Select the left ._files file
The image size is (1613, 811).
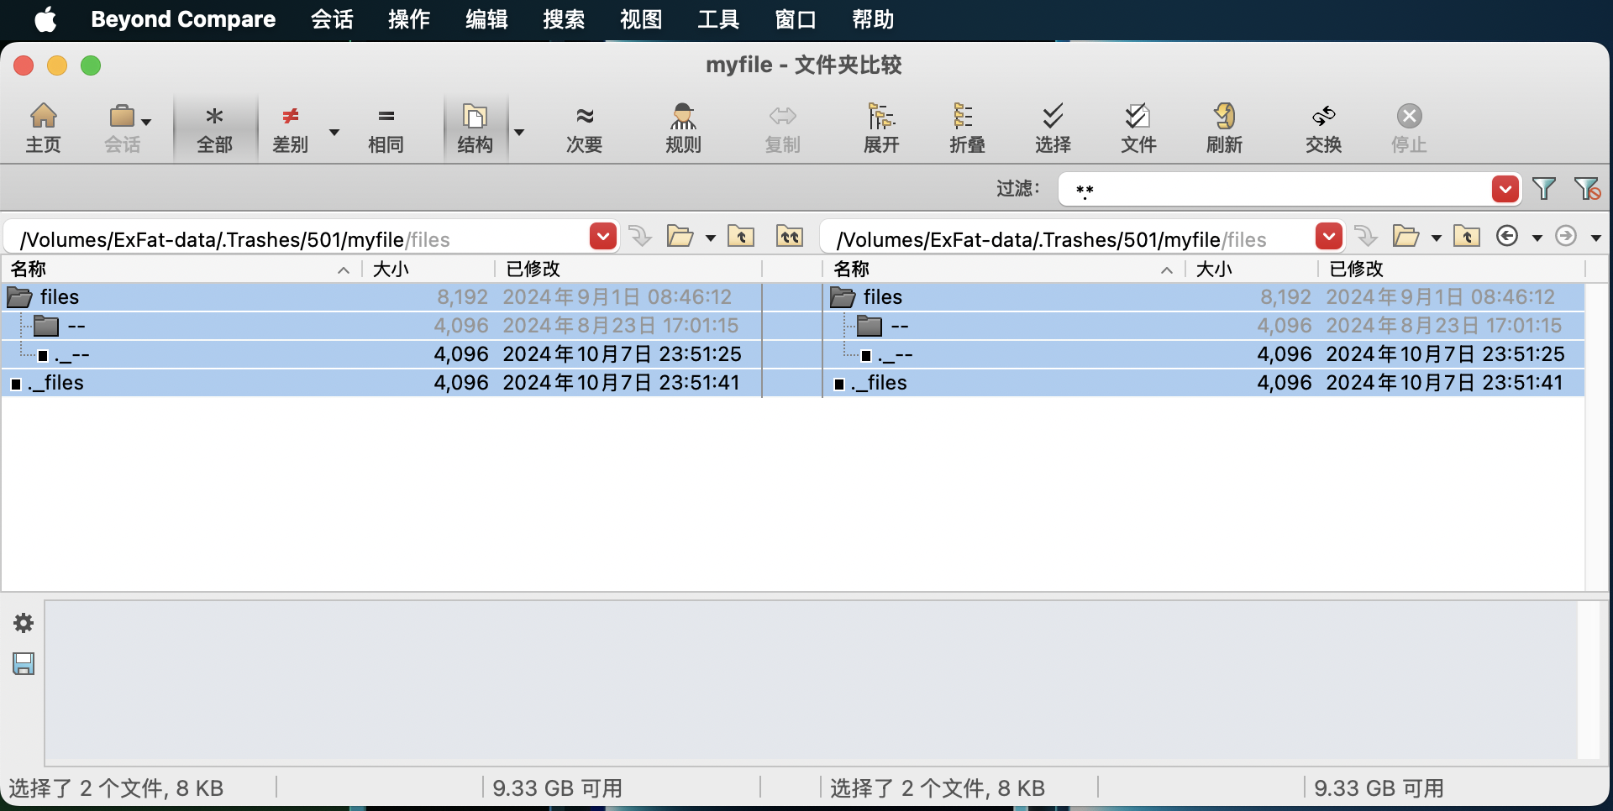coord(381,383)
